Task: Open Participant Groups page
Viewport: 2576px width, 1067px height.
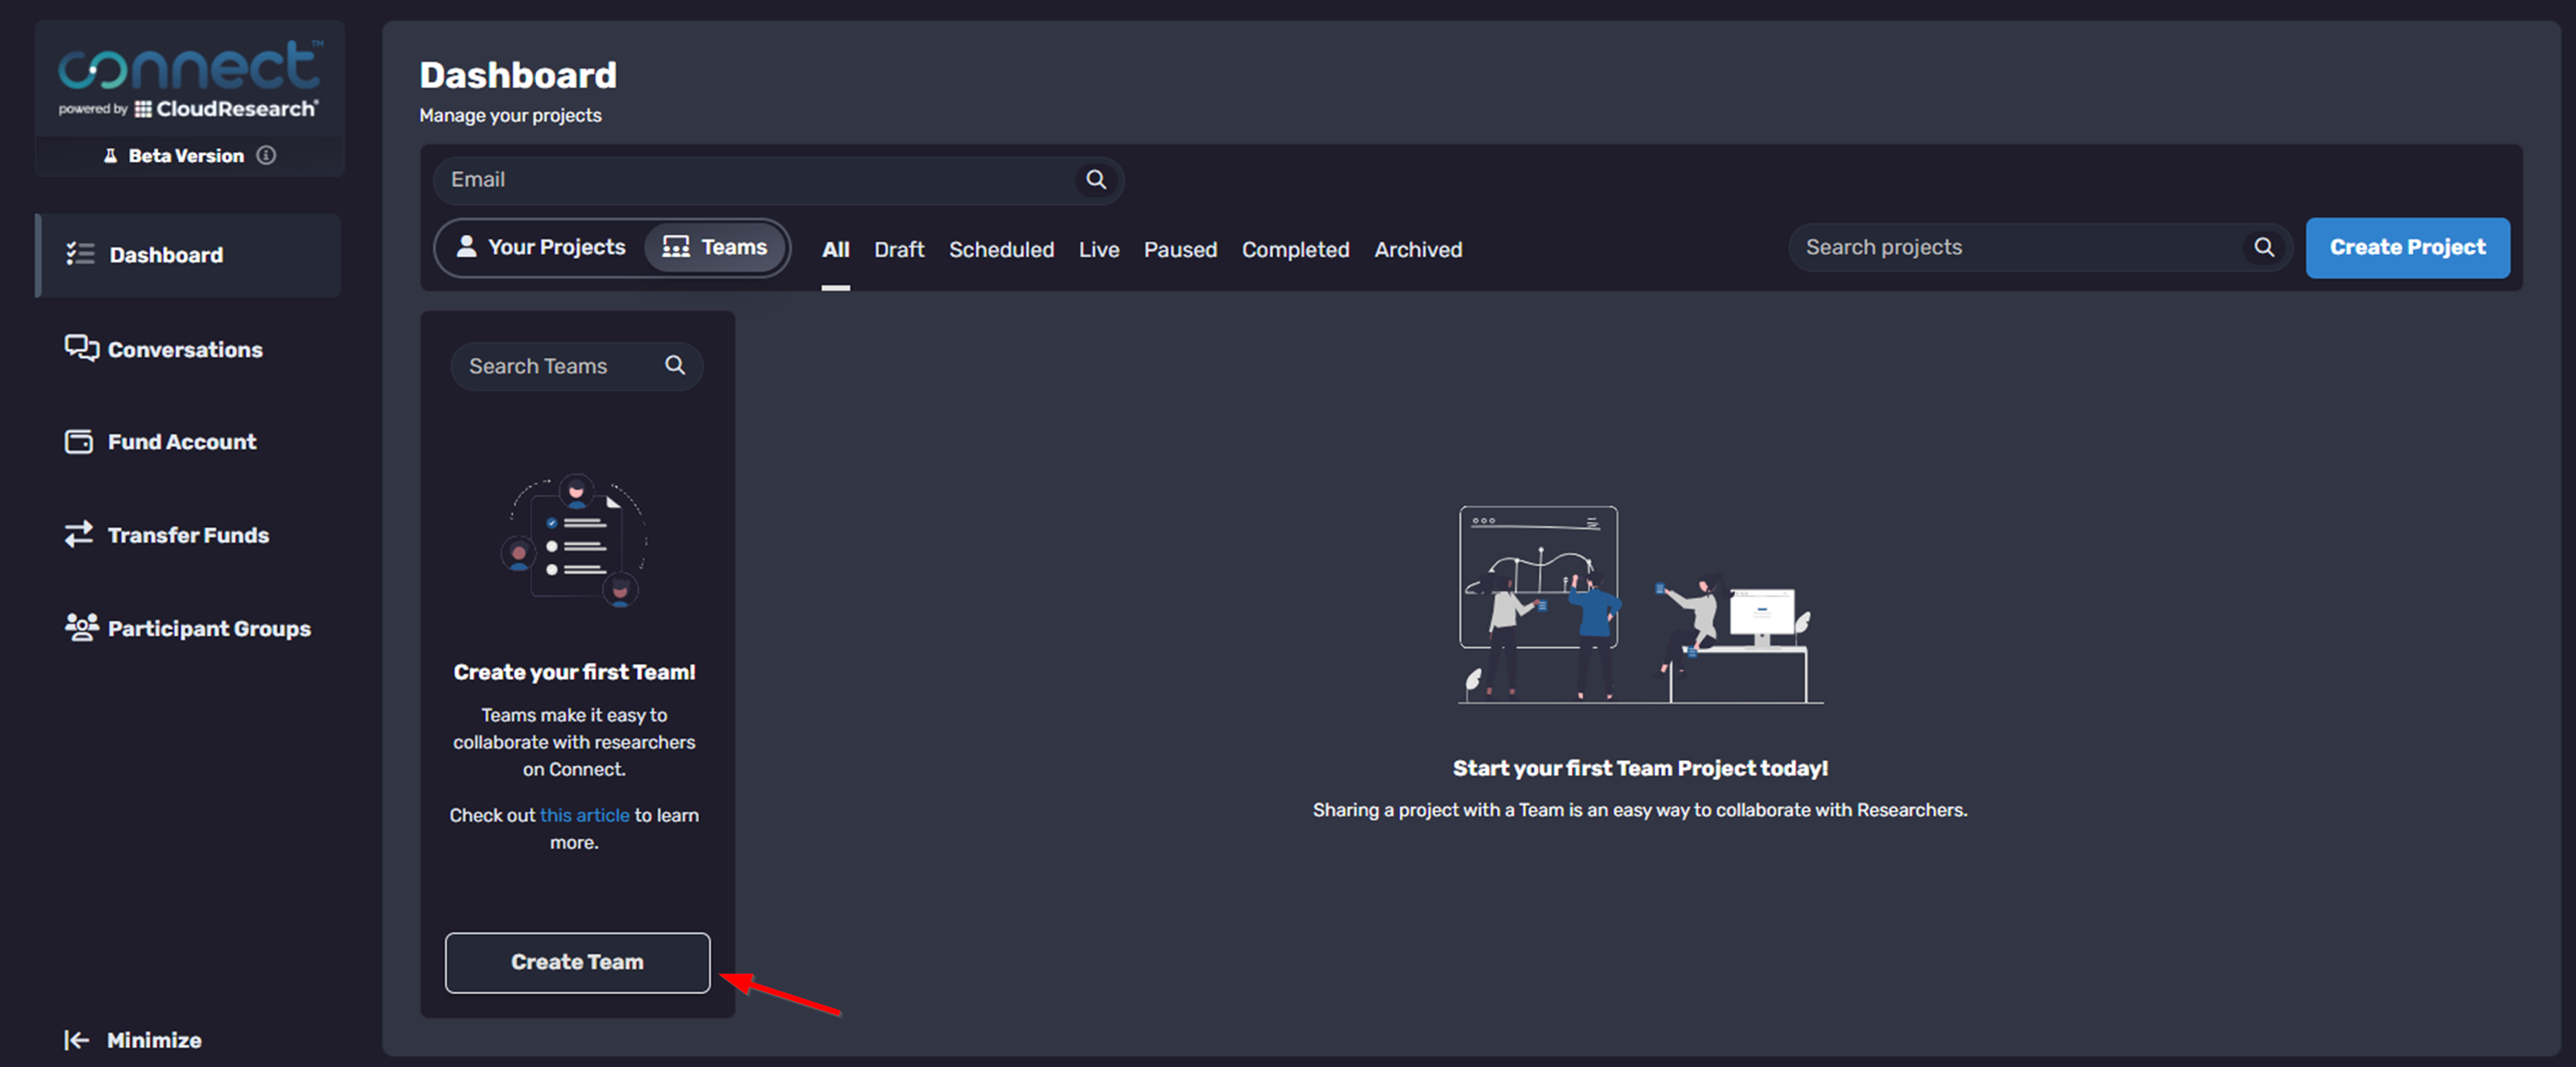Action: point(189,627)
